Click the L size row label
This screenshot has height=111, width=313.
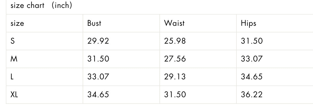click(x=12, y=77)
